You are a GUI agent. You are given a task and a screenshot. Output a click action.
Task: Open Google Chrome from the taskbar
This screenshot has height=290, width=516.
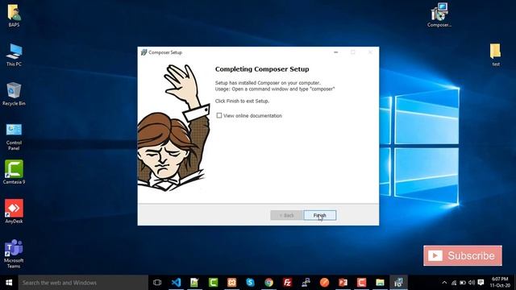pyautogui.click(x=268, y=283)
